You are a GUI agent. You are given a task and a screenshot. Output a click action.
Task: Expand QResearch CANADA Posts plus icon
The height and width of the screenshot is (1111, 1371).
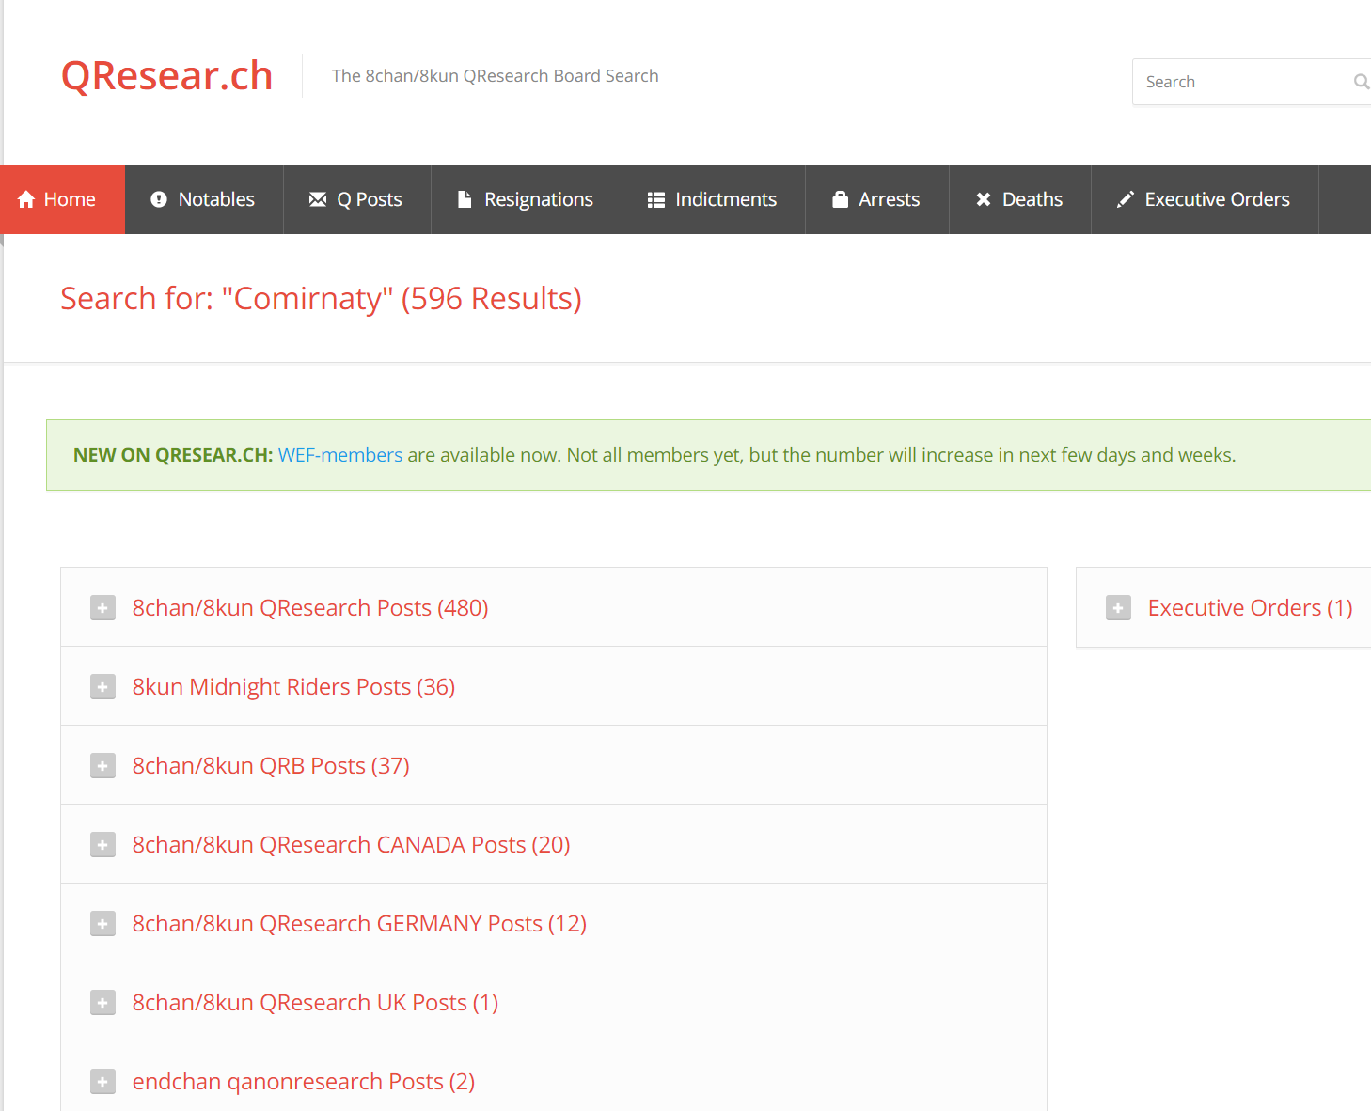click(x=102, y=845)
